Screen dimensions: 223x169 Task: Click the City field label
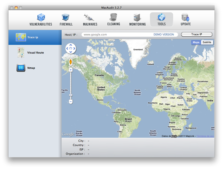pos(82,141)
